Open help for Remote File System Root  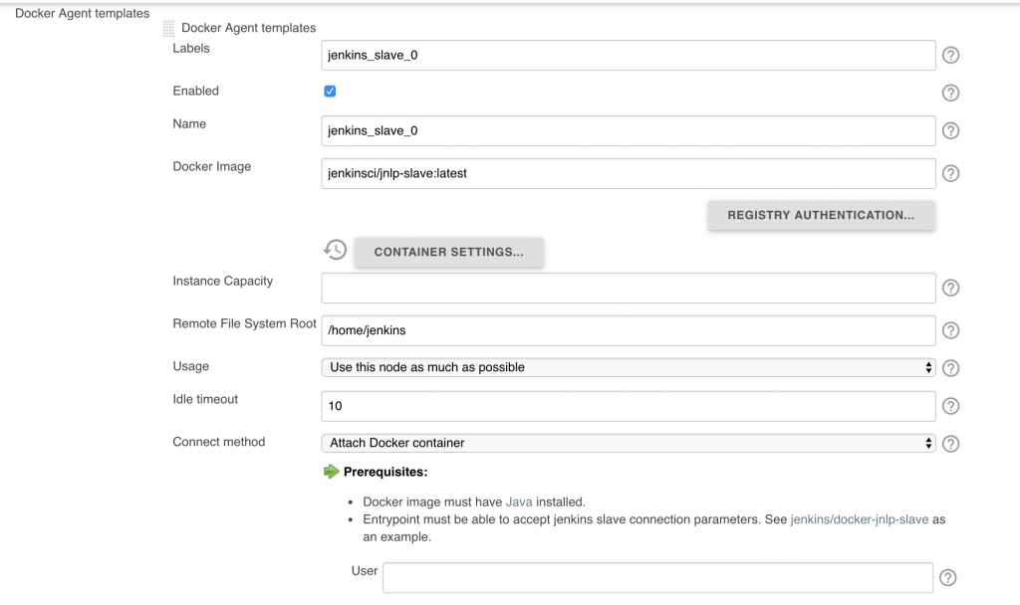[950, 330]
